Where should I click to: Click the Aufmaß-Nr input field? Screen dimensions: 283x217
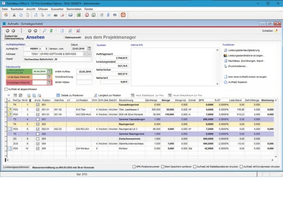click(31, 49)
